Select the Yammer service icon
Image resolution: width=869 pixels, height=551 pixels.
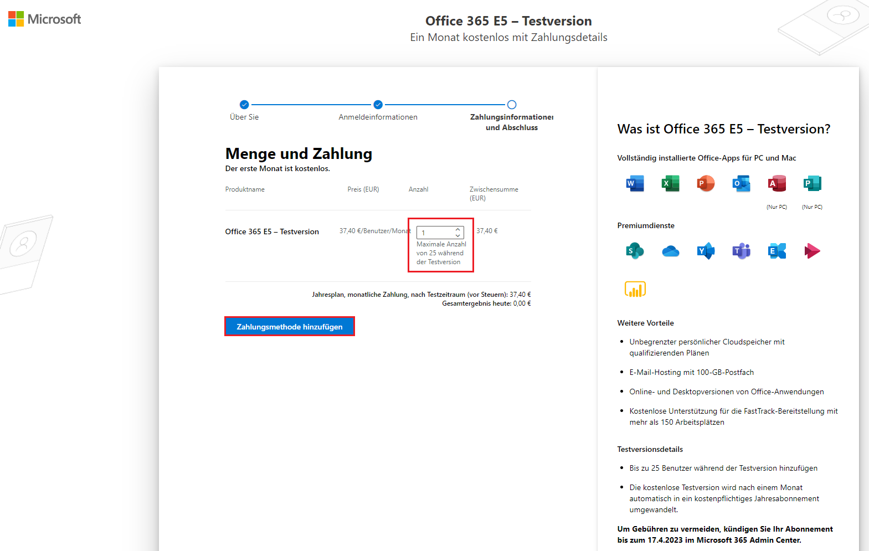[706, 251]
